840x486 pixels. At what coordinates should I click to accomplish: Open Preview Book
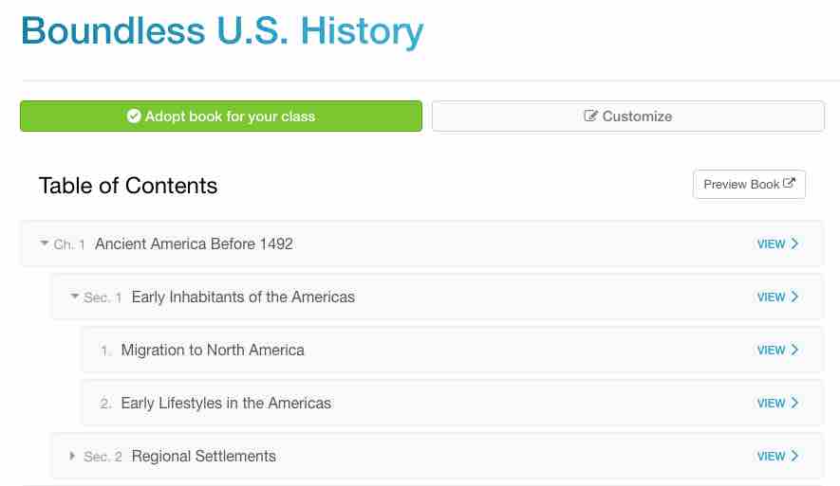(x=749, y=184)
